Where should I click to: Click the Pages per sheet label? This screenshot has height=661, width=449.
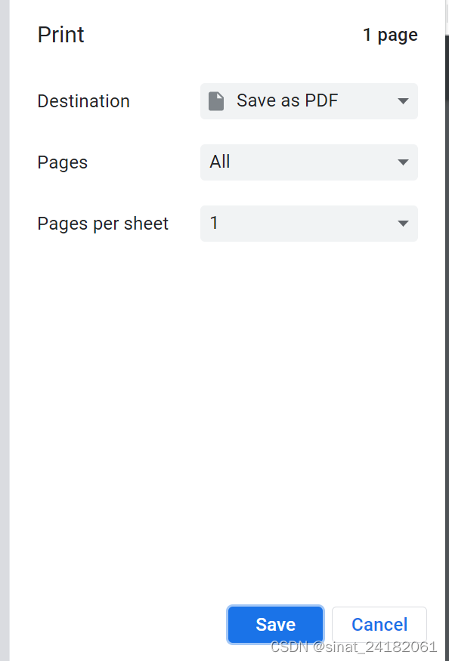(103, 223)
